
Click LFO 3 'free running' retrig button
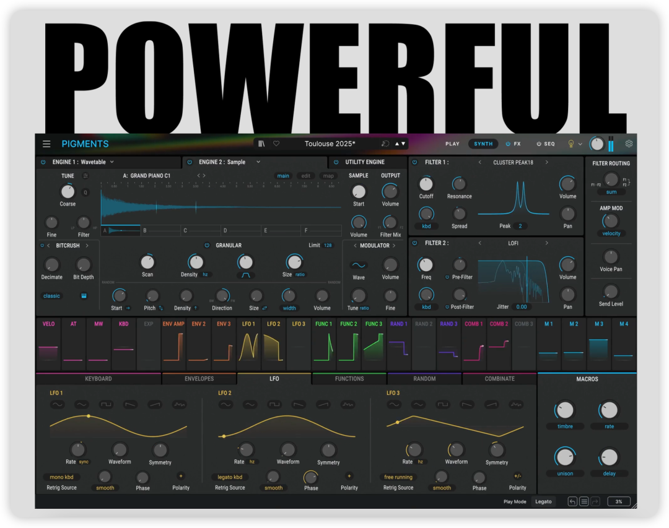[398, 477]
